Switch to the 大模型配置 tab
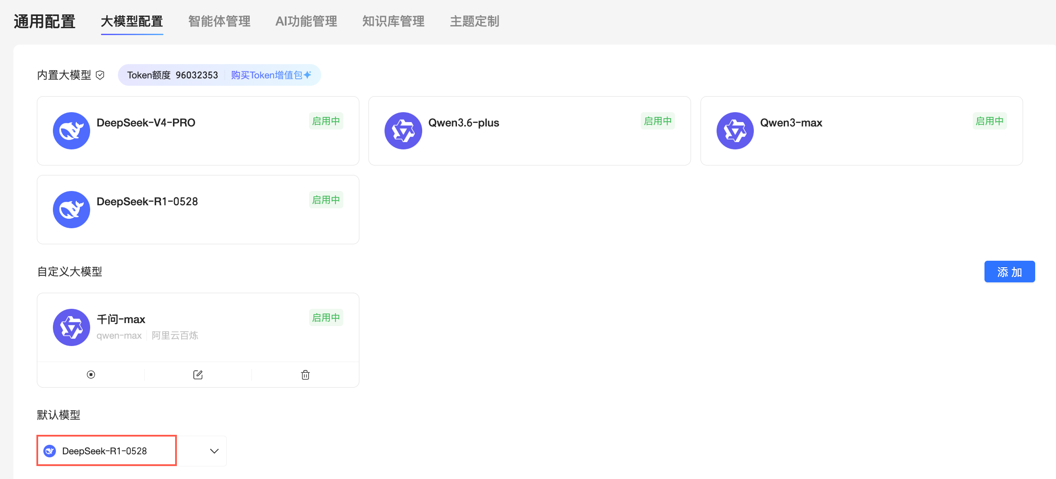1056x479 pixels. [132, 21]
